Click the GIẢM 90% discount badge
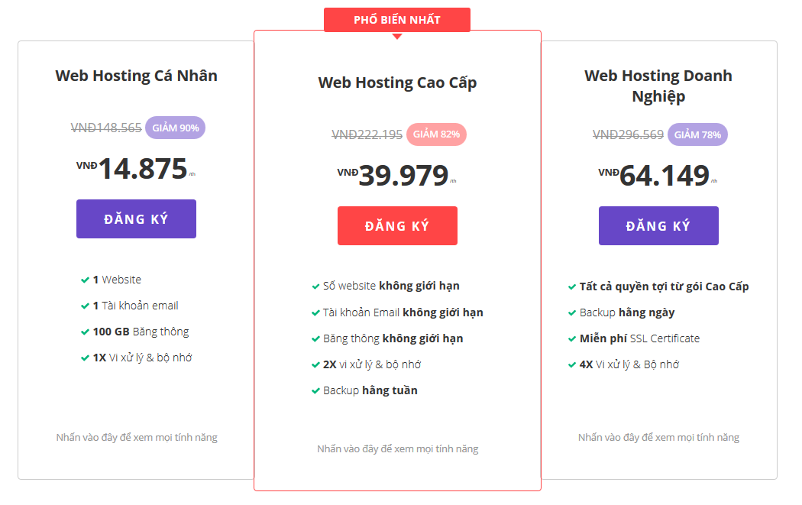The width and height of the screenshot is (802, 505). [x=175, y=128]
